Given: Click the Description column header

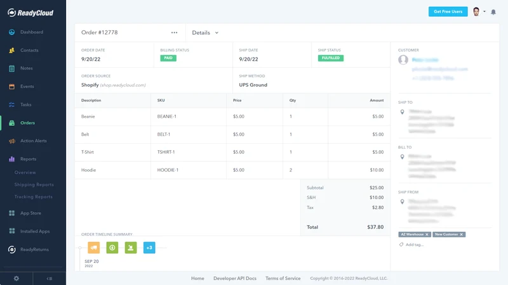Looking at the screenshot, I should pos(91,100).
